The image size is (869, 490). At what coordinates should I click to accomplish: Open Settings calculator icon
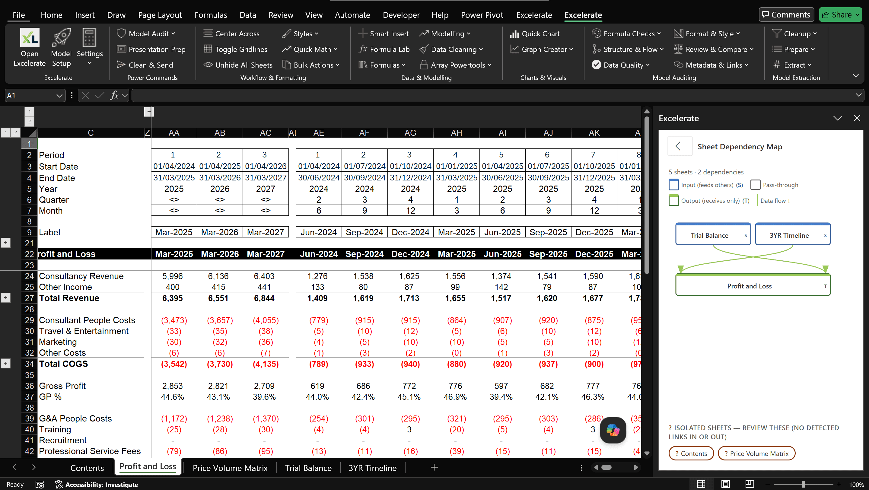point(89,47)
